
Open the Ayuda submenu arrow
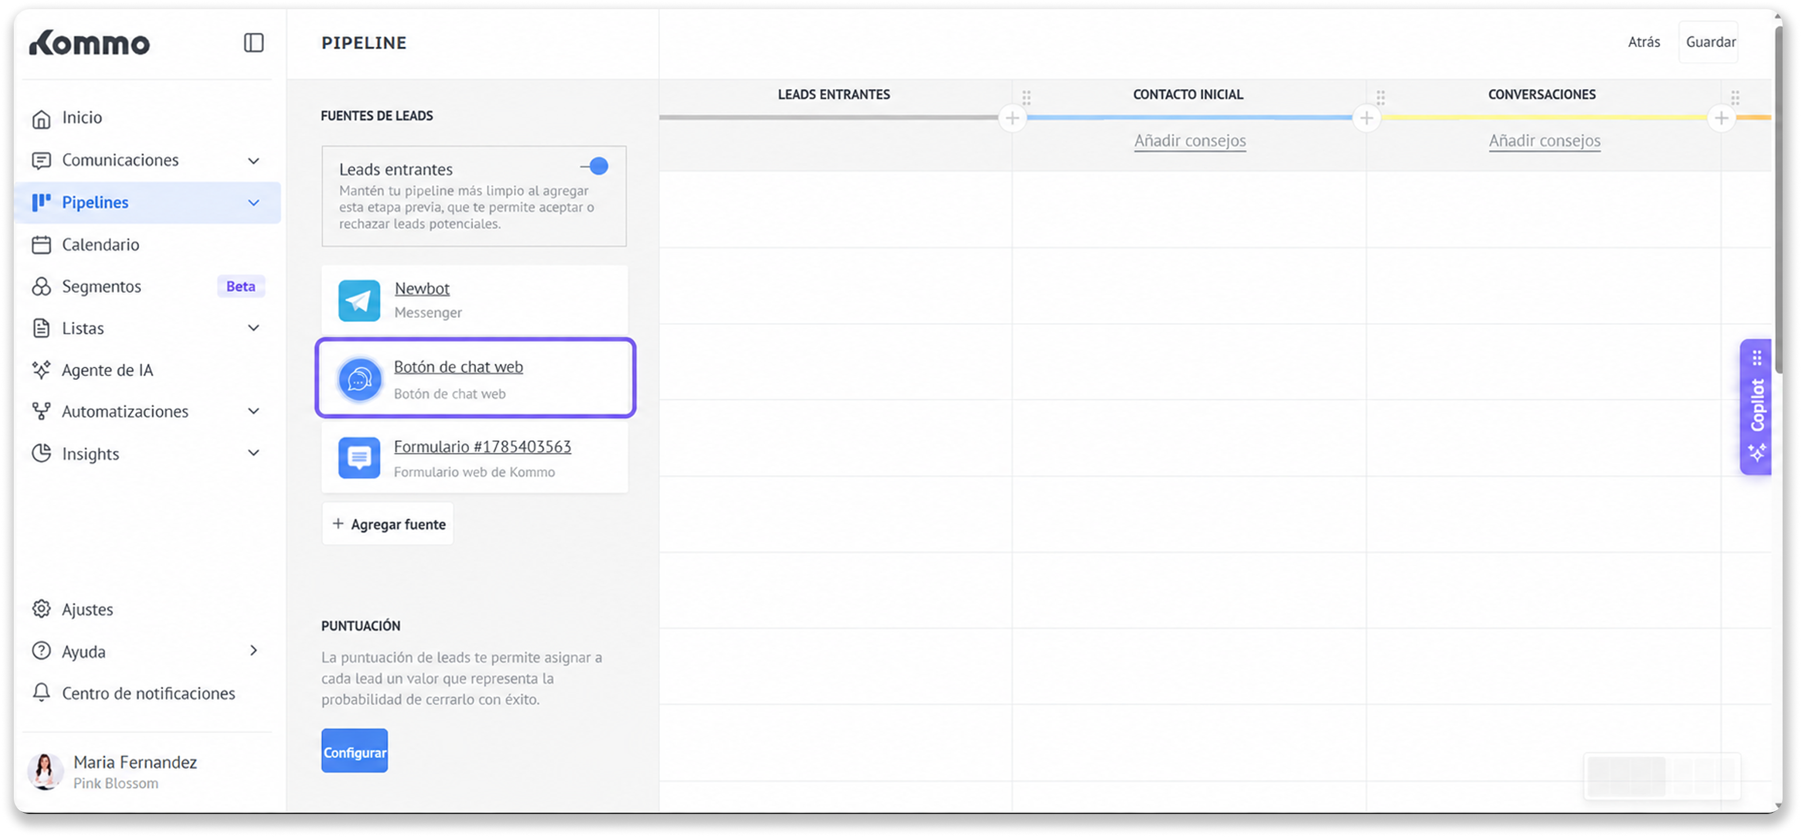[x=254, y=650]
